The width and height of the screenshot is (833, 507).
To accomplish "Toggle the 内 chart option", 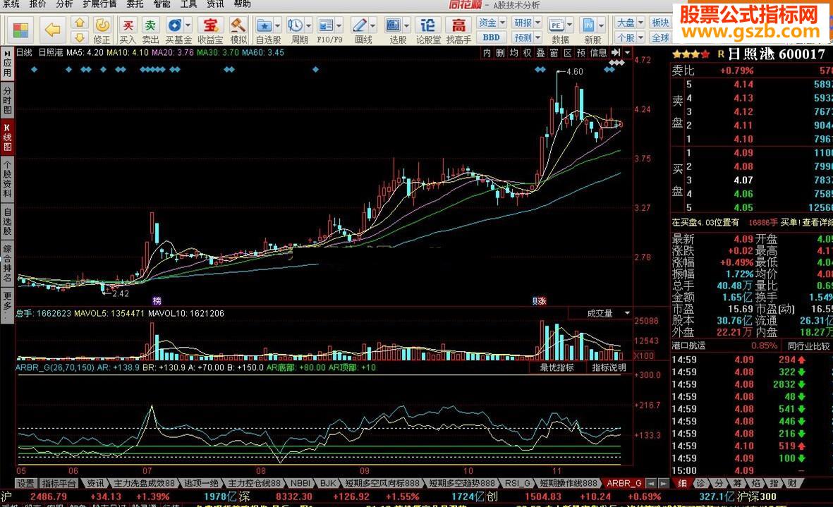I will point(487,53).
